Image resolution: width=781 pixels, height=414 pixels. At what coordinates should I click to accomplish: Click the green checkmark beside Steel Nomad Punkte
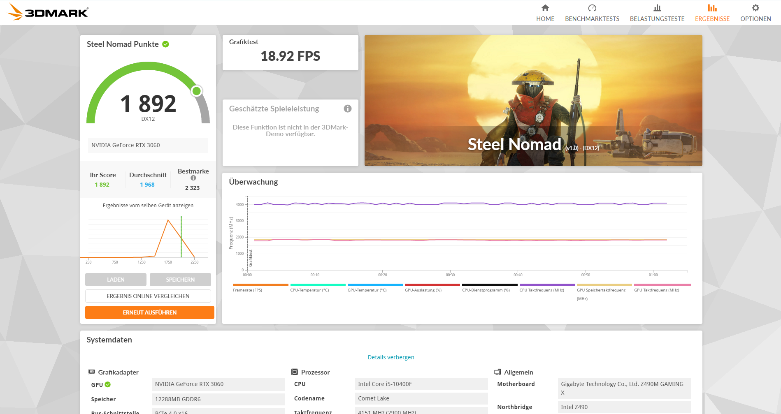[165, 44]
